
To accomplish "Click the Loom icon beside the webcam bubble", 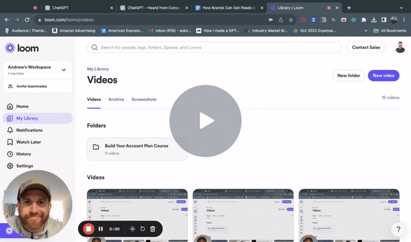I will (x=9, y=231).
